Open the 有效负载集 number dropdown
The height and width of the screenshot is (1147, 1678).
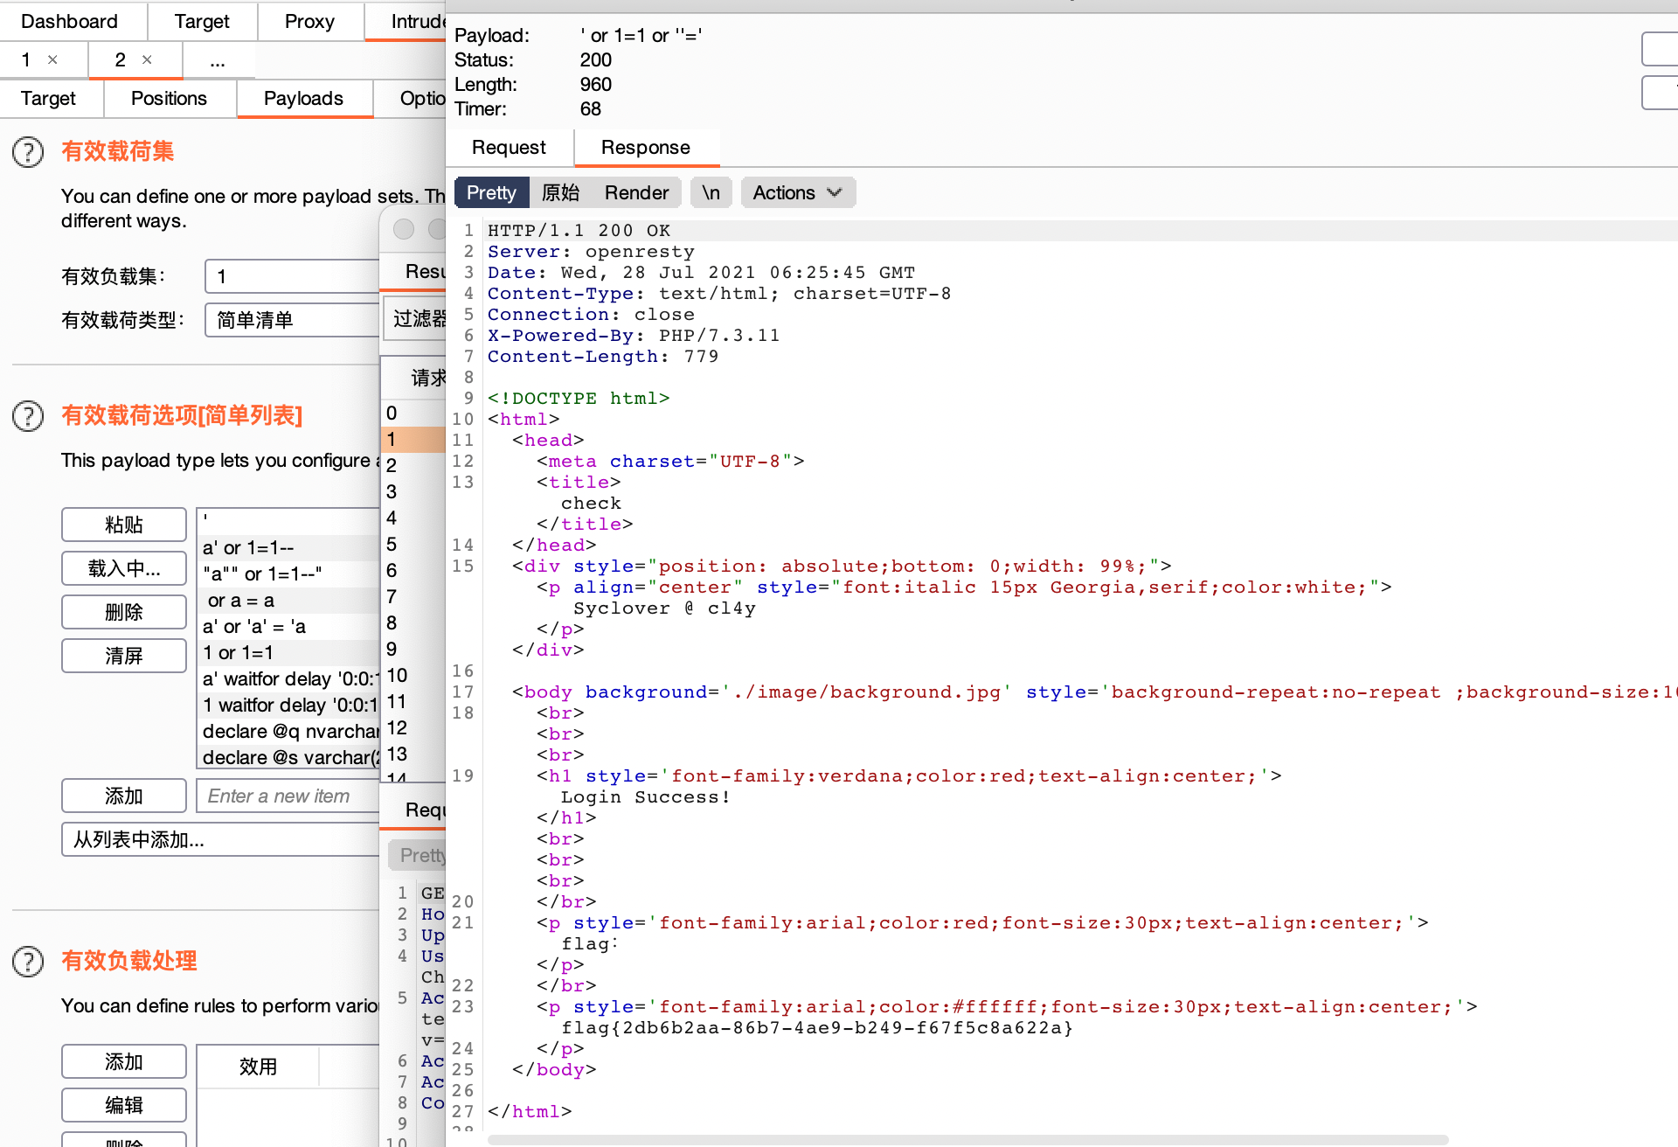tap(293, 276)
